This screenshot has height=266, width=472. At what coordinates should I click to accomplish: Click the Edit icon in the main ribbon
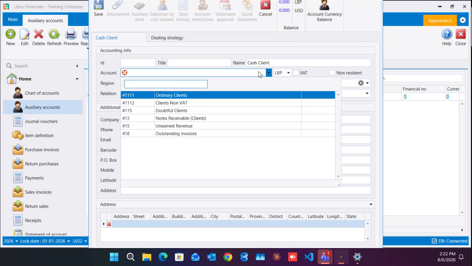pos(25,34)
